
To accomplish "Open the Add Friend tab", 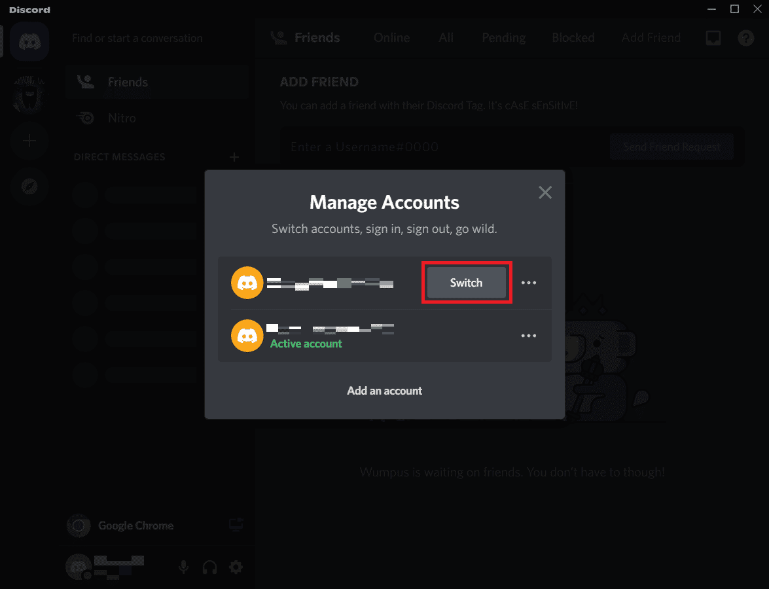I will point(651,38).
